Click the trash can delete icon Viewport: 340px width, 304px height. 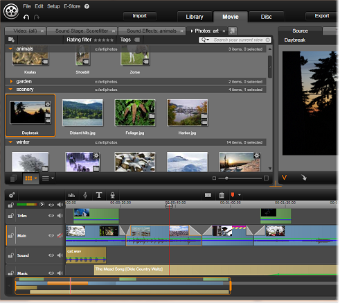point(222,195)
